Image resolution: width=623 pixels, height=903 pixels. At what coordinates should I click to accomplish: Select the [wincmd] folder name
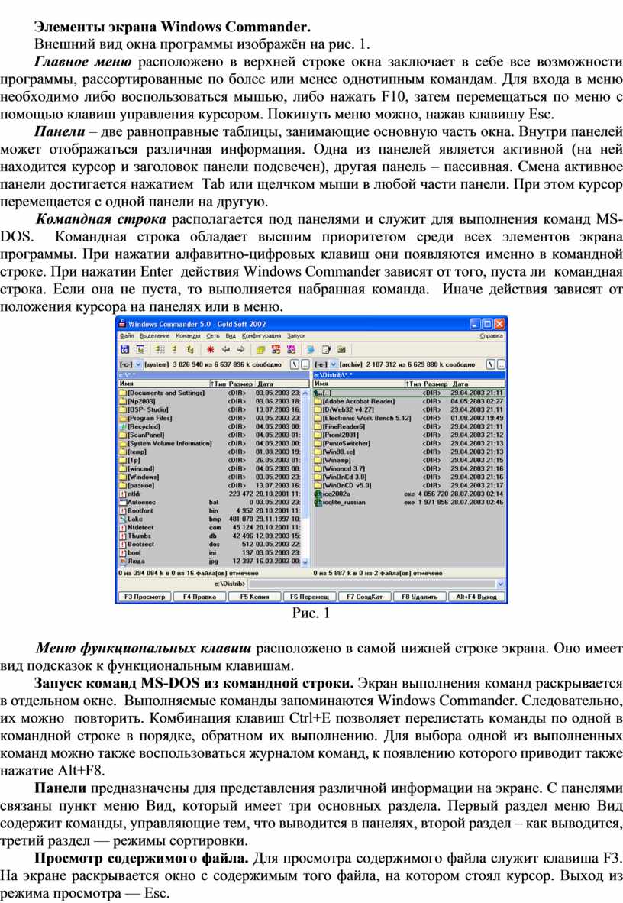(x=141, y=469)
